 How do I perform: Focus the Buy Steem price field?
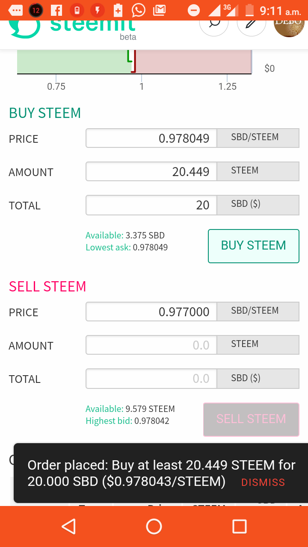151,138
